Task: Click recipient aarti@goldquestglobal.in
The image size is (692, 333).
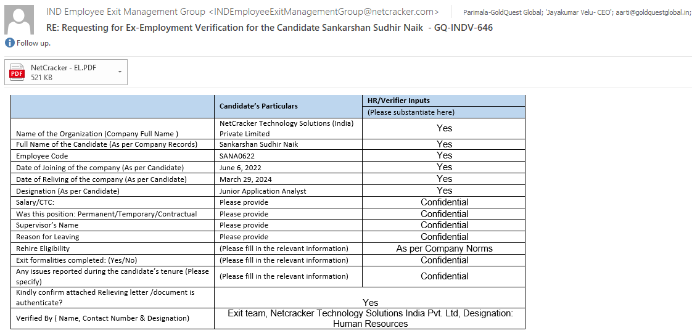Action: coord(653,12)
